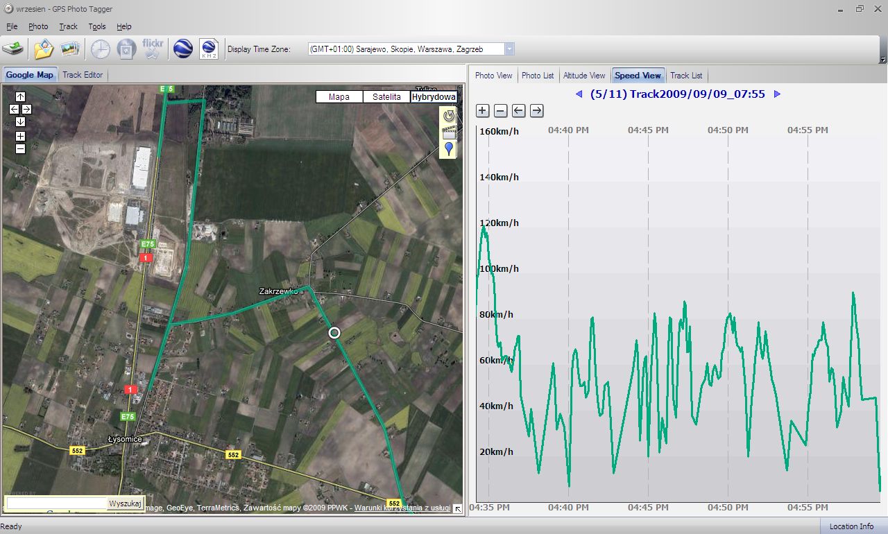Pan map right with arrow control
This screenshot has height=534, width=888.
[x=26, y=110]
